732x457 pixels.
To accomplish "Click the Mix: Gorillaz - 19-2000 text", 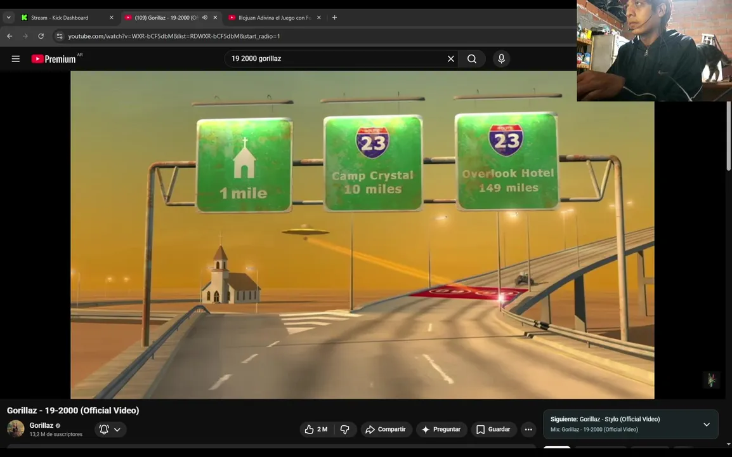I will (594, 430).
